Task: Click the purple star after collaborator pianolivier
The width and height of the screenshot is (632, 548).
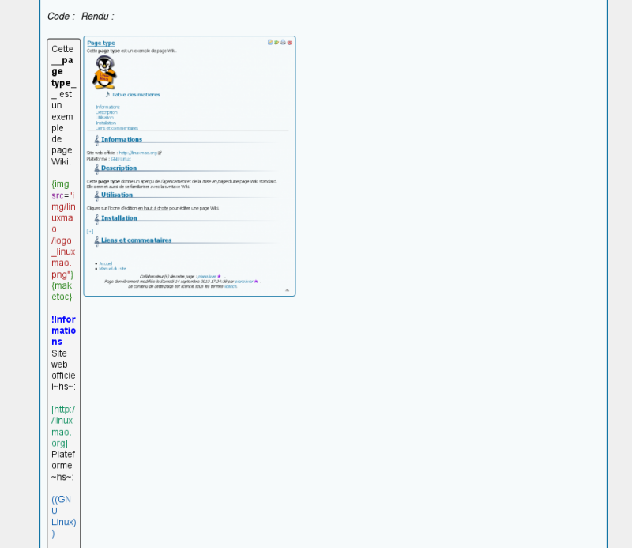Action: pyautogui.click(x=220, y=277)
